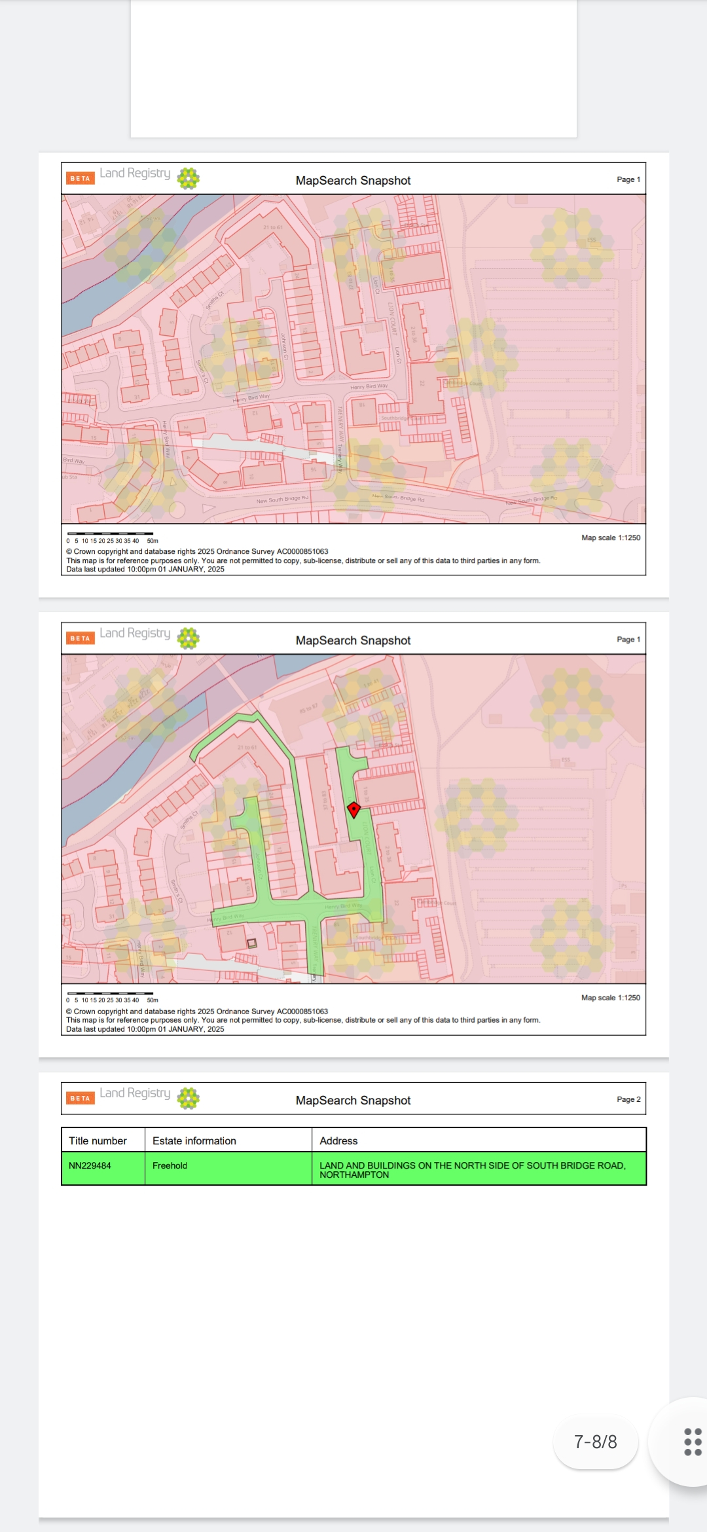The width and height of the screenshot is (707, 1532).
Task: Click the Estate information column header
Action: [228, 1140]
